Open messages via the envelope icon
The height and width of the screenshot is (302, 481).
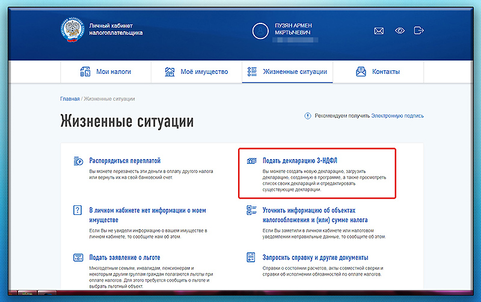[x=379, y=31]
